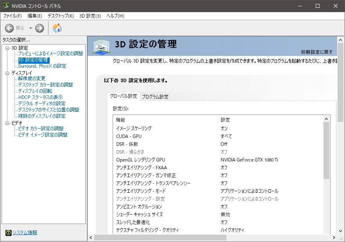Click main pane scroll up arrow
This screenshot has width=345, height=242.
coord(340,40)
